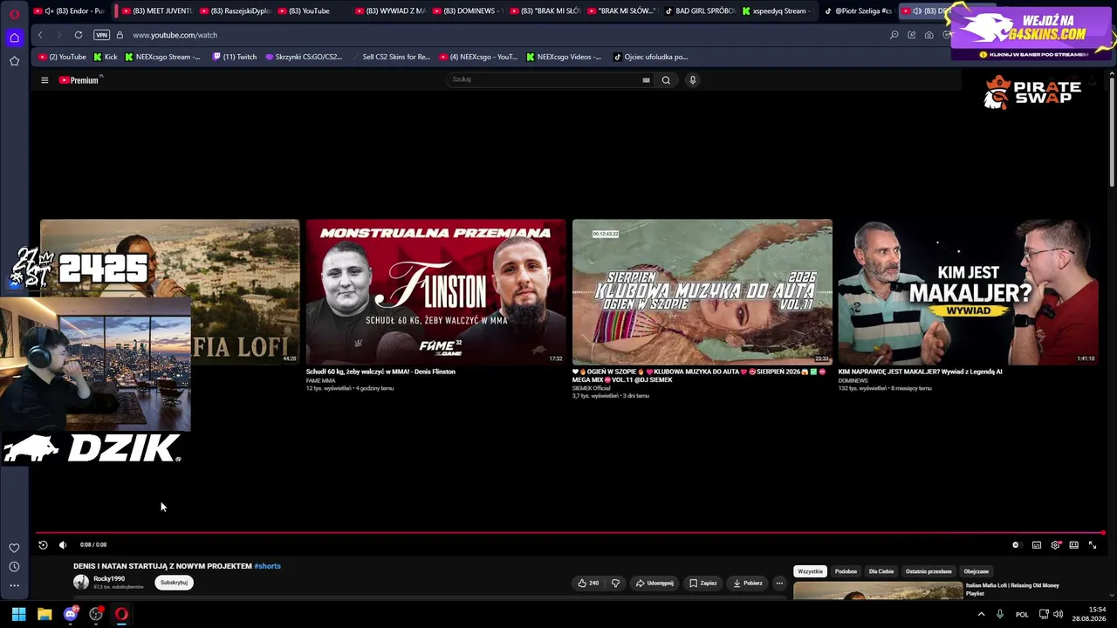1117x628 pixels.
Task: Open Klubowa Muzyka Do Auta thumbnail
Action: [x=702, y=291]
